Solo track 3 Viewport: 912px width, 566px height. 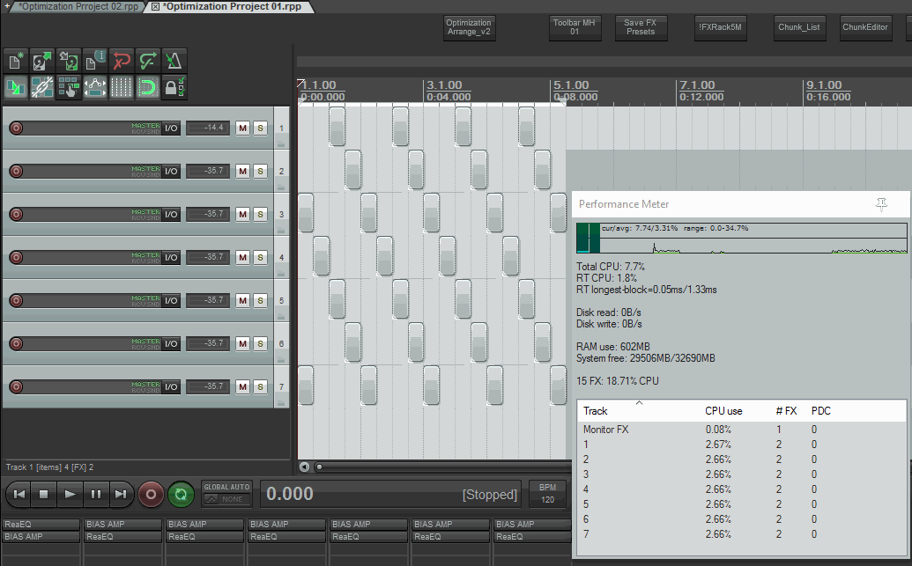pos(260,214)
